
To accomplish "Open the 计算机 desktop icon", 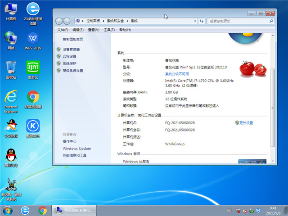I will pos(11,12).
